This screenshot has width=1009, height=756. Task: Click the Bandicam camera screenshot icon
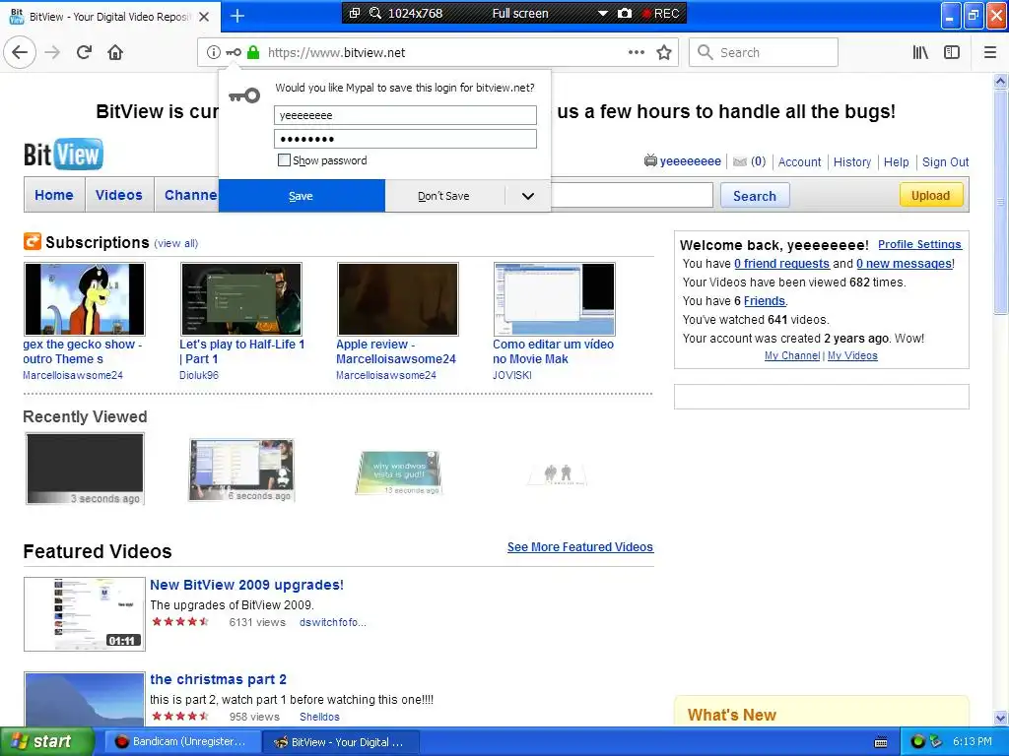[x=624, y=13]
